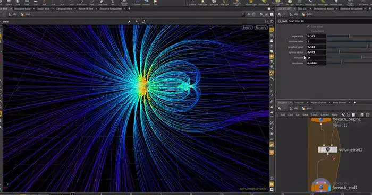The image size is (372, 195).
Task: Open the Material Palette tab
Action: coord(318,102)
